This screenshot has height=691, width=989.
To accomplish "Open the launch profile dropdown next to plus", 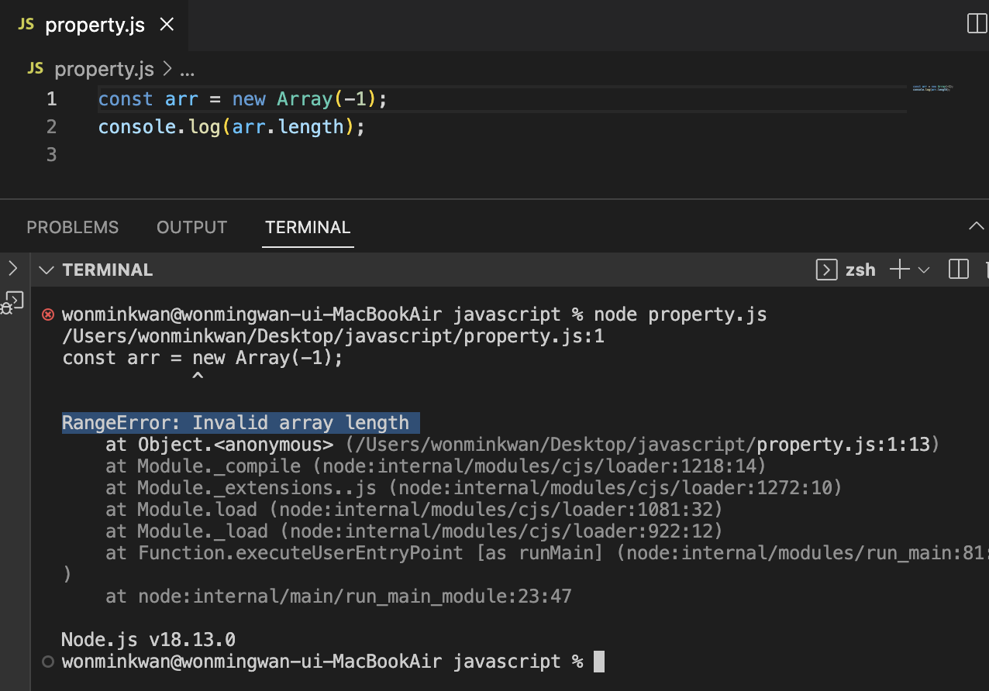I will click(x=923, y=270).
